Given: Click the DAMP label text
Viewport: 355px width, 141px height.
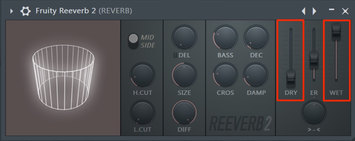Looking at the screenshot, I should [256, 93].
